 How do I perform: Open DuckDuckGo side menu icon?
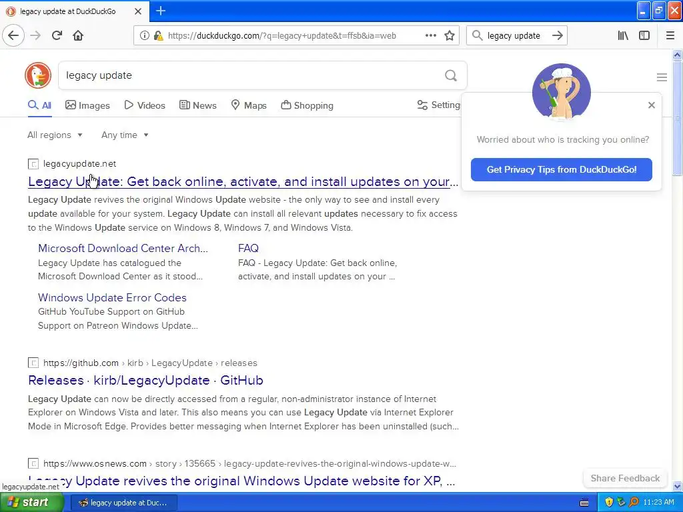(x=662, y=77)
